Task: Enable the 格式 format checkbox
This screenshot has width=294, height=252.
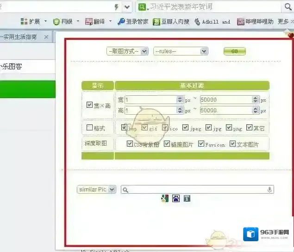Action: [x=90, y=128]
